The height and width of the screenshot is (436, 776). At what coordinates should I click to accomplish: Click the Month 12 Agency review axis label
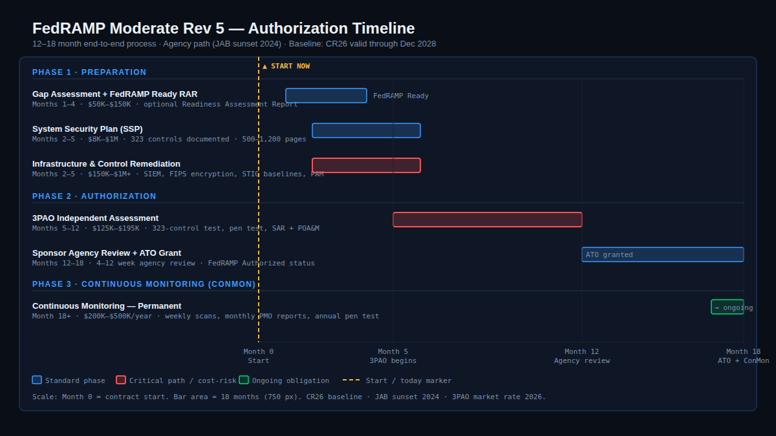(x=582, y=356)
